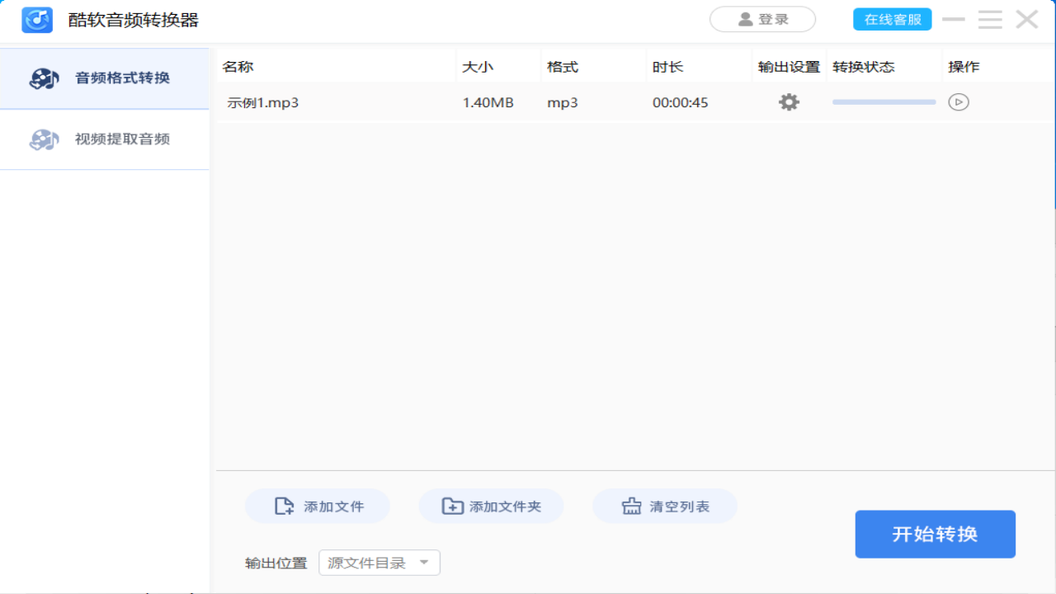Click the 添加文件夹 folder icon
The height and width of the screenshot is (594, 1056).
[453, 506]
